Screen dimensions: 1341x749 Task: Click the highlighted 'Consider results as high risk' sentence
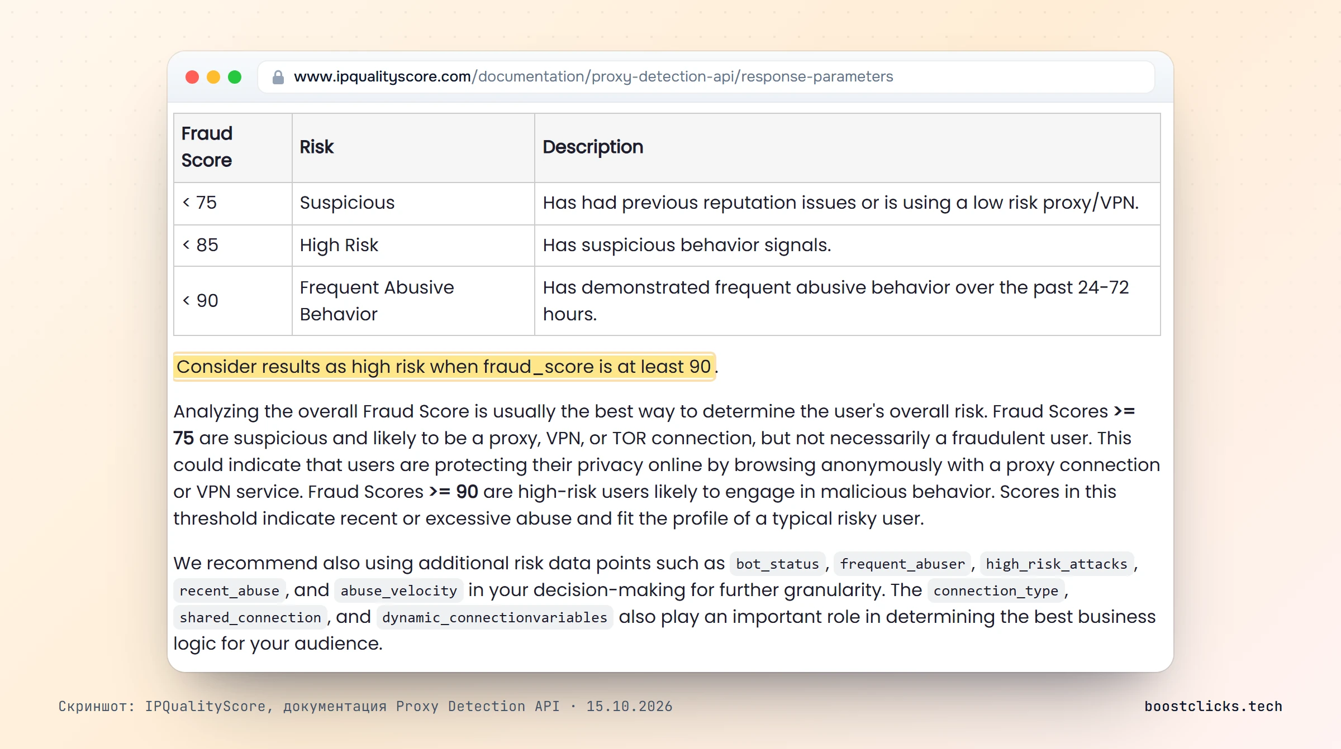pyautogui.click(x=444, y=367)
